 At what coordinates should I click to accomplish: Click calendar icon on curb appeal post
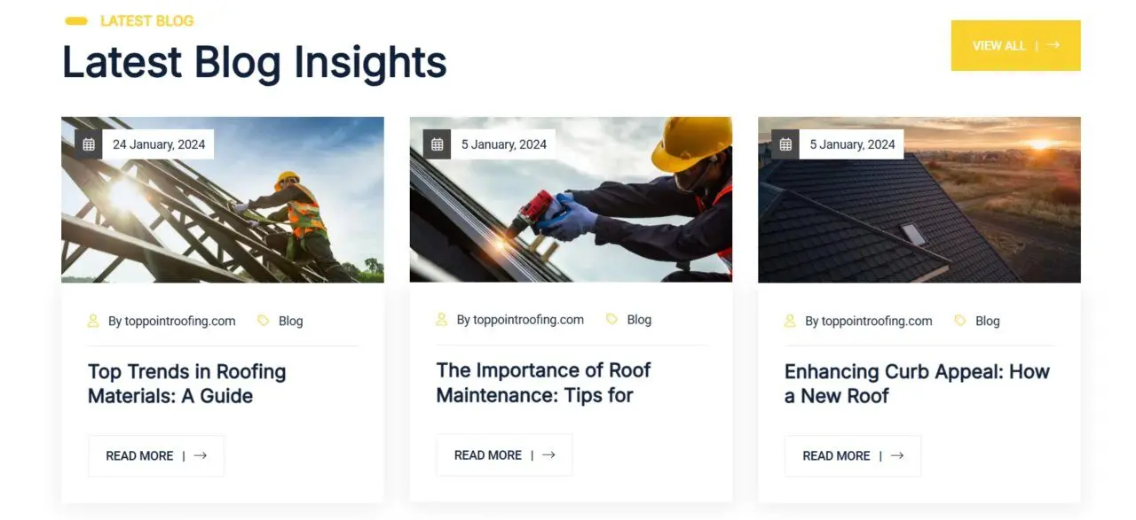pos(785,144)
